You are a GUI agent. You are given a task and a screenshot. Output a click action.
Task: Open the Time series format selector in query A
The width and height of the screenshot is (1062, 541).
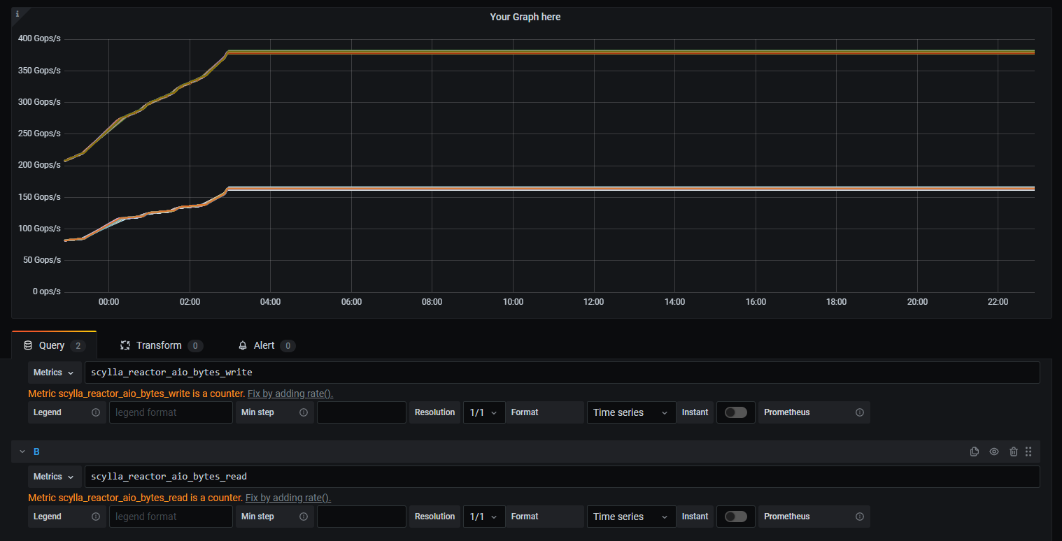pyautogui.click(x=630, y=412)
